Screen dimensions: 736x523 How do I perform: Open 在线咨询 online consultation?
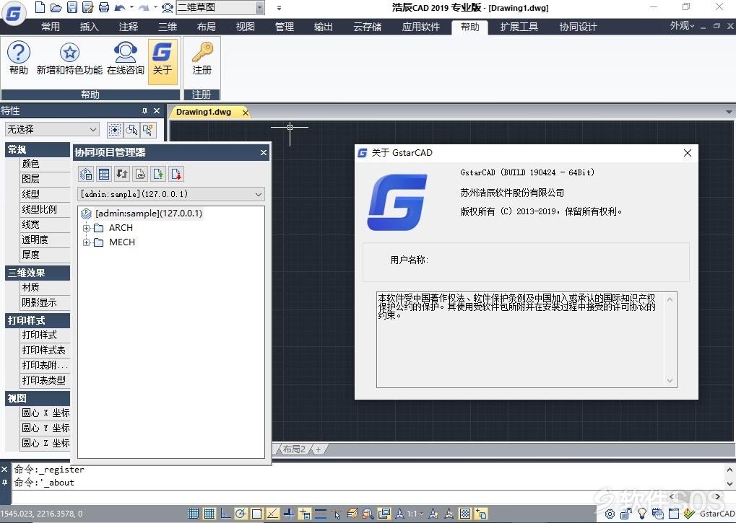tap(126, 58)
